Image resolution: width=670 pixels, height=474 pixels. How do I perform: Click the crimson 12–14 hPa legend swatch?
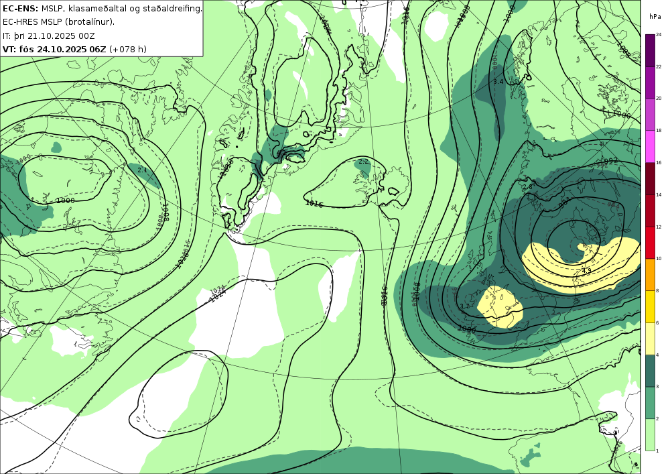pyautogui.click(x=650, y=210)
